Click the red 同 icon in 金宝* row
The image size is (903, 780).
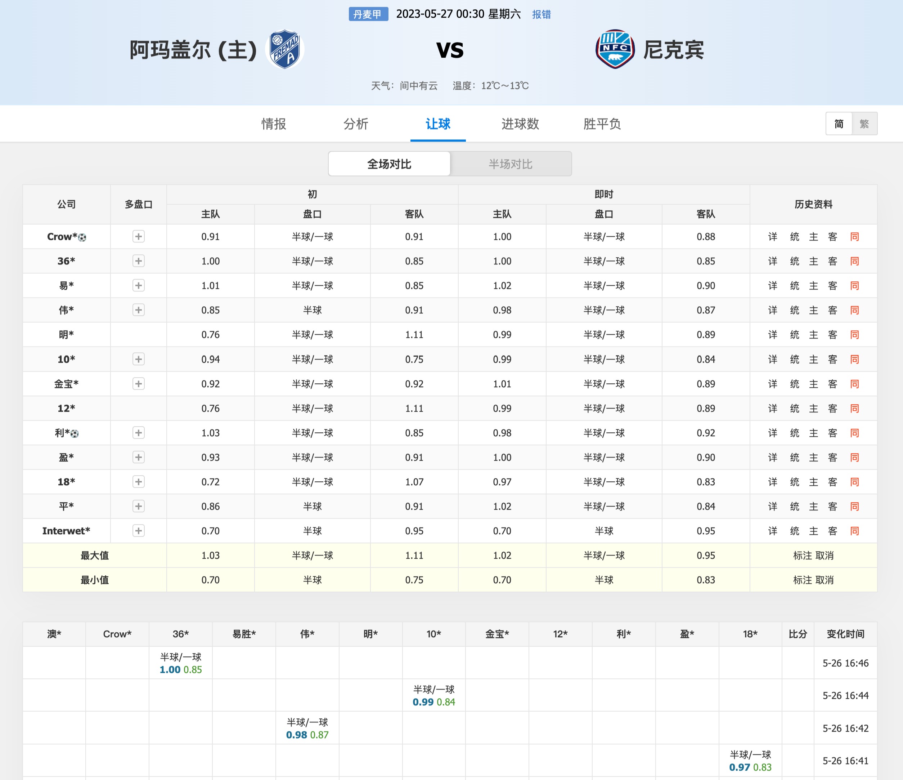pos(854,384)
